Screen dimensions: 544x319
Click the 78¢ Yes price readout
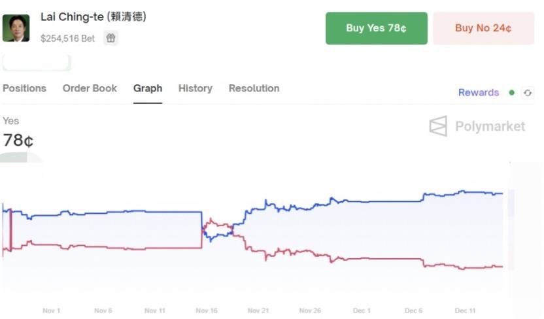coord(18,141)
